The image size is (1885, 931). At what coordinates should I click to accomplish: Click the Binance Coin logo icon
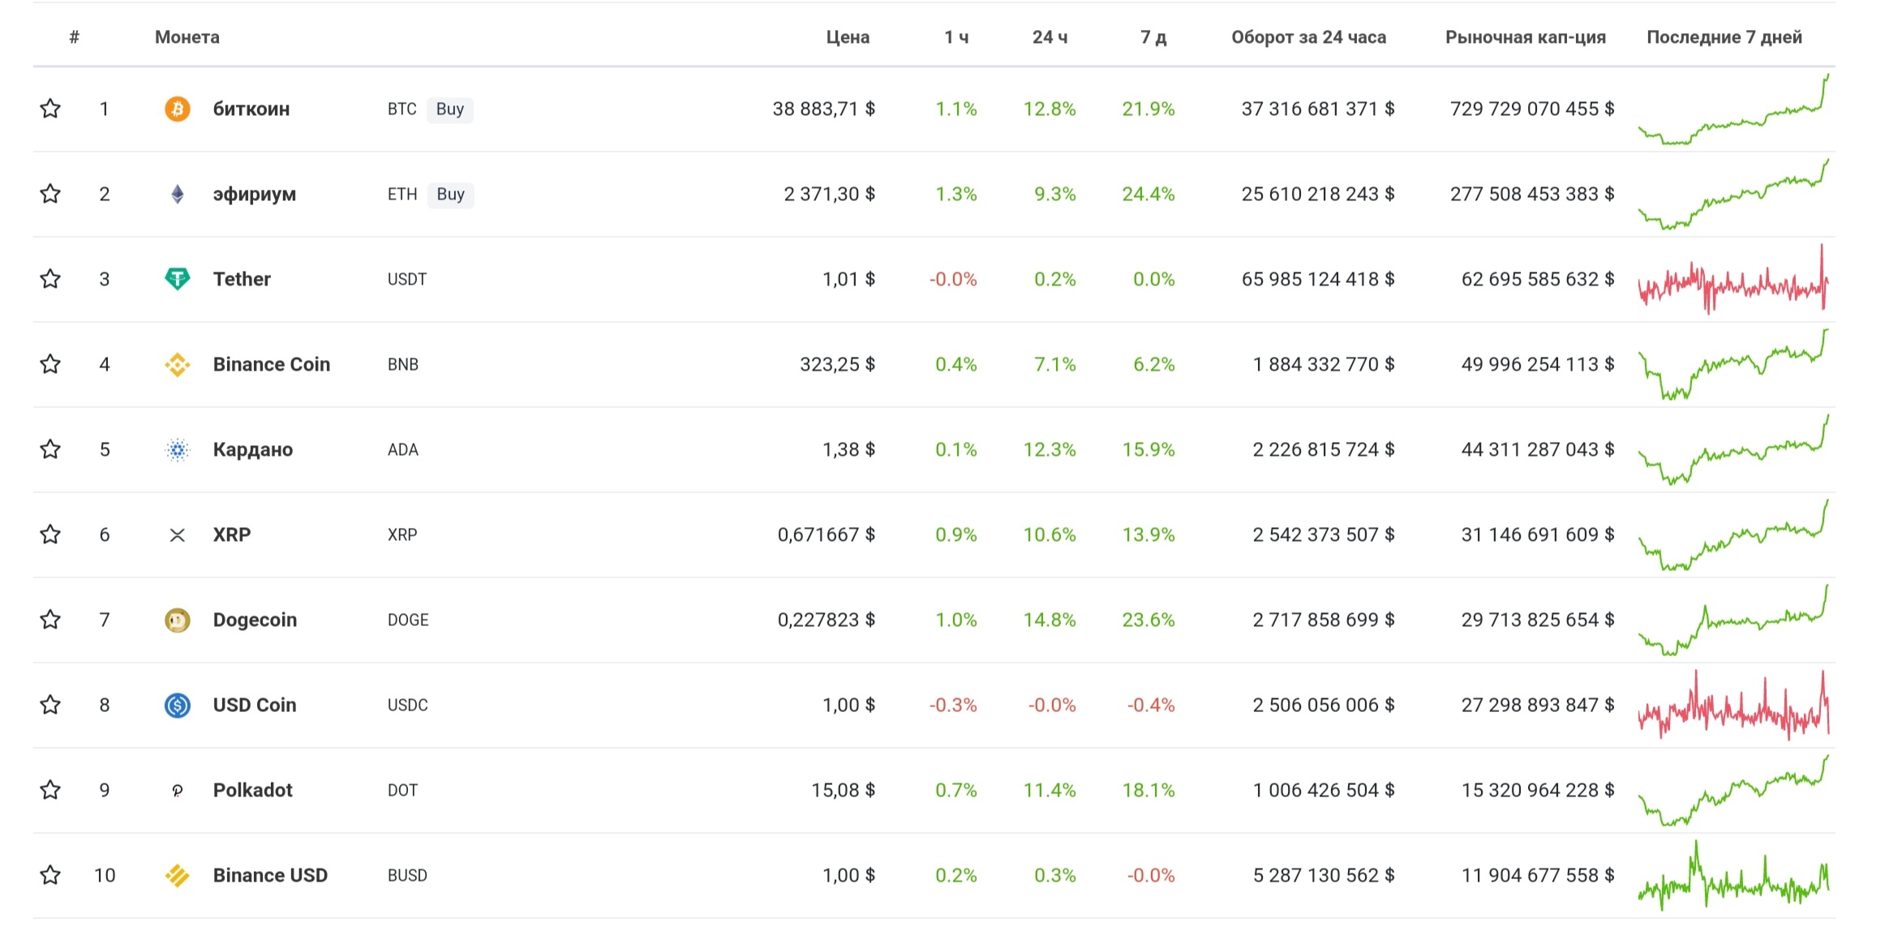coord(178,364)
